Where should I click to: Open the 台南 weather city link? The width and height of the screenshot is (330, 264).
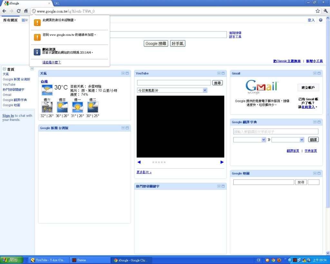44,82
